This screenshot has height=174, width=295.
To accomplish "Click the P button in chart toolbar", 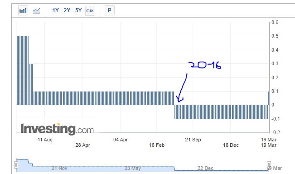I will 110,10.
